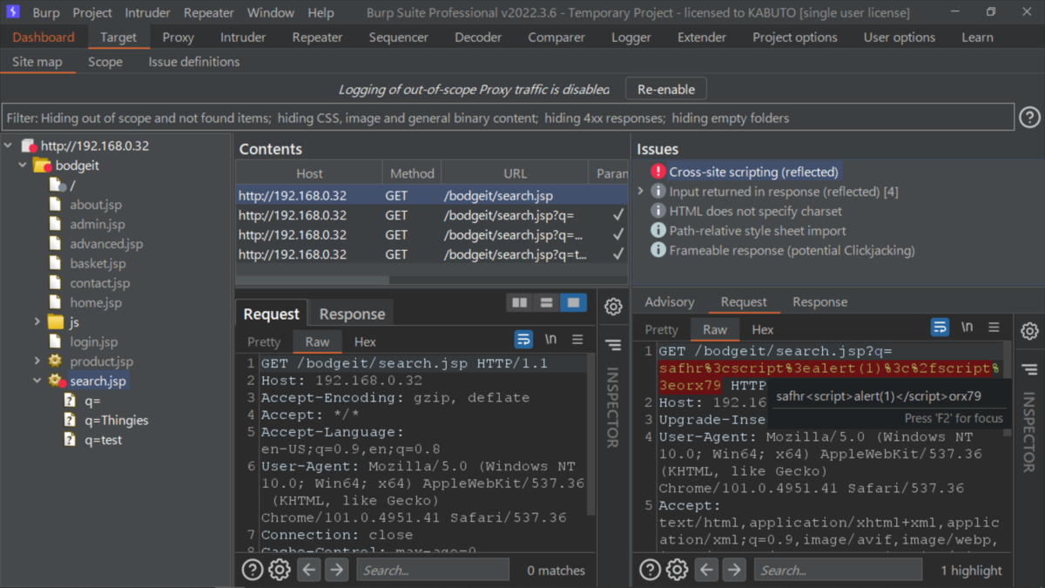
Task: Switch to the Dashboard tab
Action: click(x=44, y=37)
